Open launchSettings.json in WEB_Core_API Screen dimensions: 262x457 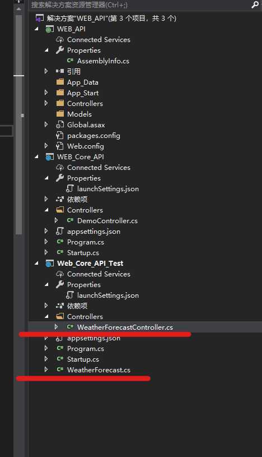(108, 189)
